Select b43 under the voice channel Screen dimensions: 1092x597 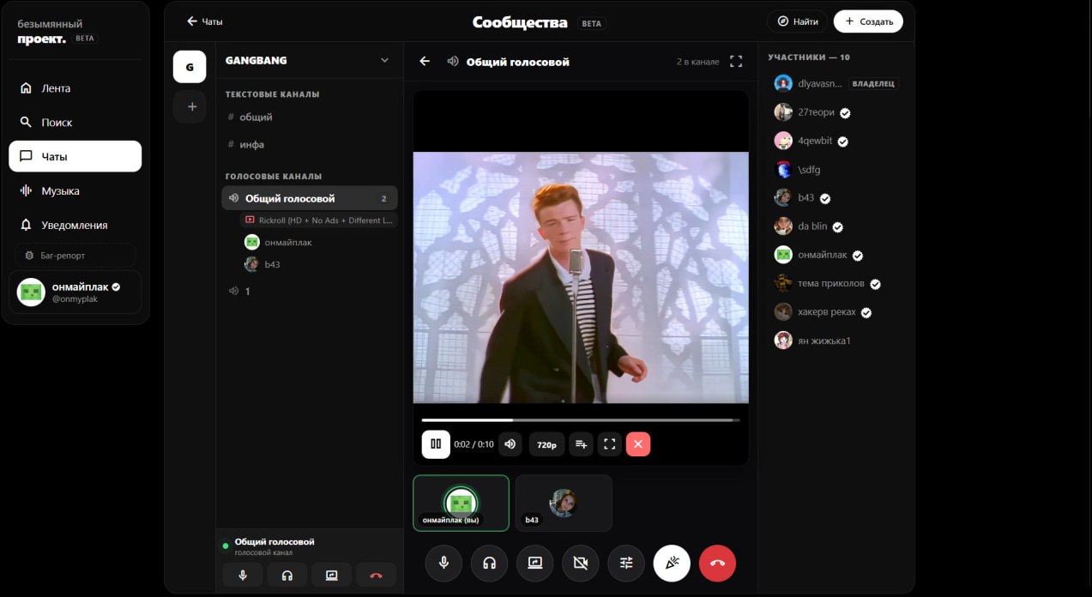point(318,264)
